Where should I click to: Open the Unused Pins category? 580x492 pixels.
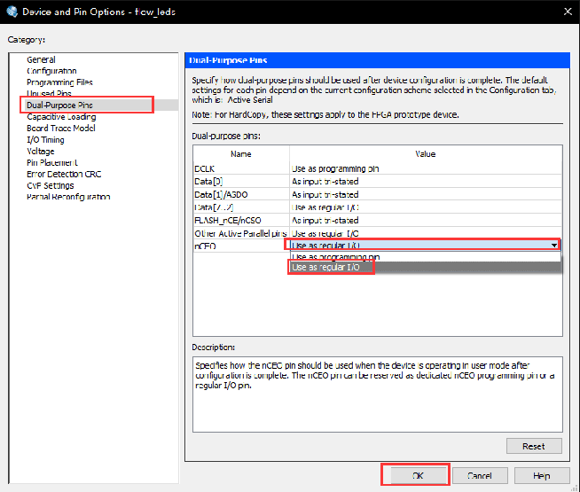49,93
